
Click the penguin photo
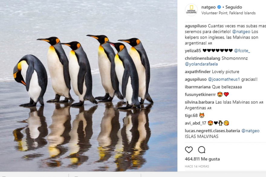(x=89, y=85)
